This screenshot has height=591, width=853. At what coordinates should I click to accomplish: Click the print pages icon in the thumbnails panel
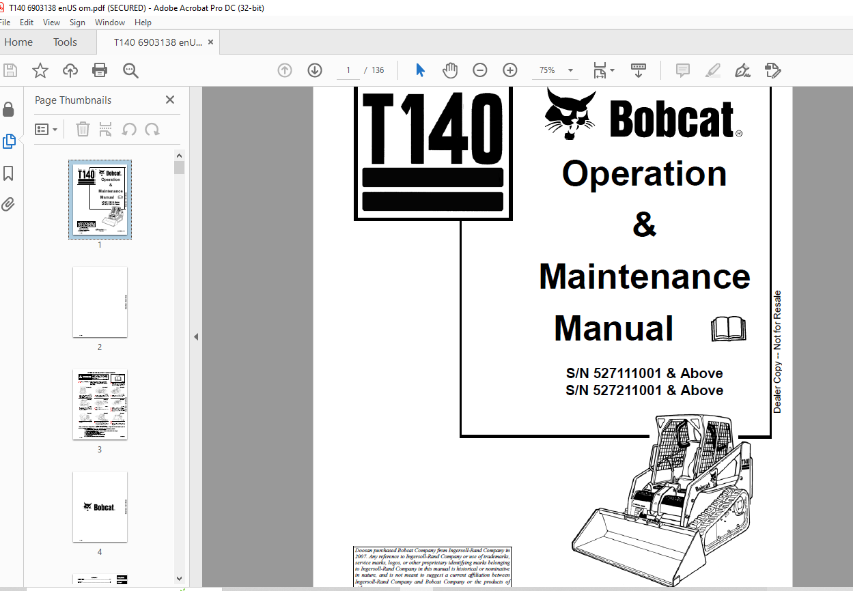click(105, 129)
